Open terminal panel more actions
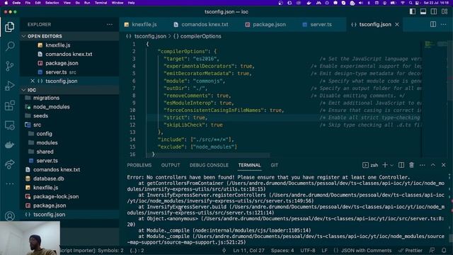The image size is (453, 255). pos(422,165)
